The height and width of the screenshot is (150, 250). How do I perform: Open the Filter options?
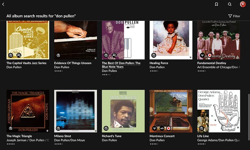(234, 16)
